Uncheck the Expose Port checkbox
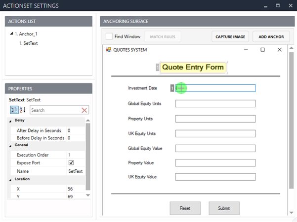This screenshot has width=297, height=222. click(71, 162)
